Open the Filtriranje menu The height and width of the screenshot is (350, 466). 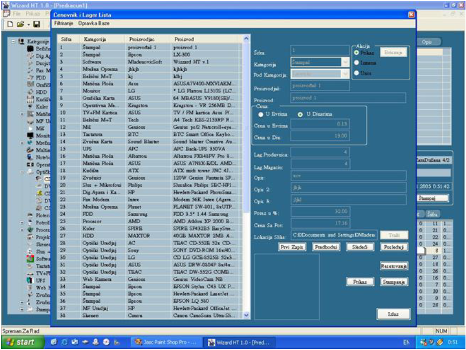(x=63, y=23)
